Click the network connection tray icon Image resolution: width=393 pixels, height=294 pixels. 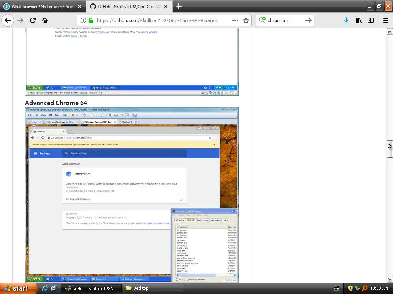point(357,289)
